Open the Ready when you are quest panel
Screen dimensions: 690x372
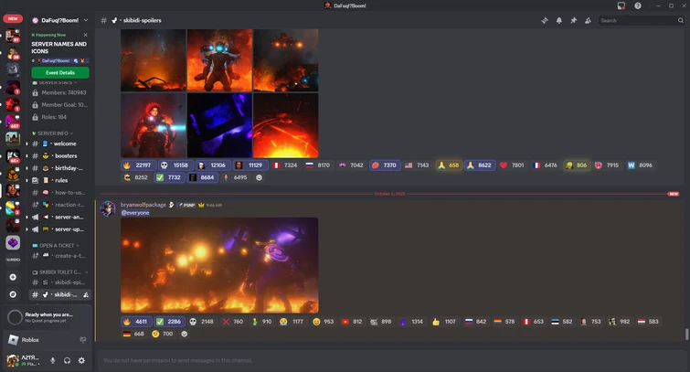click(48, 317)
